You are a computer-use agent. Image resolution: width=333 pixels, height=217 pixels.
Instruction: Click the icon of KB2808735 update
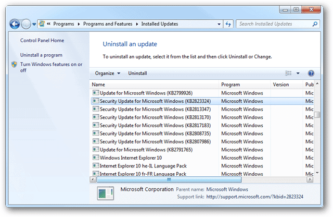point(96,133)
